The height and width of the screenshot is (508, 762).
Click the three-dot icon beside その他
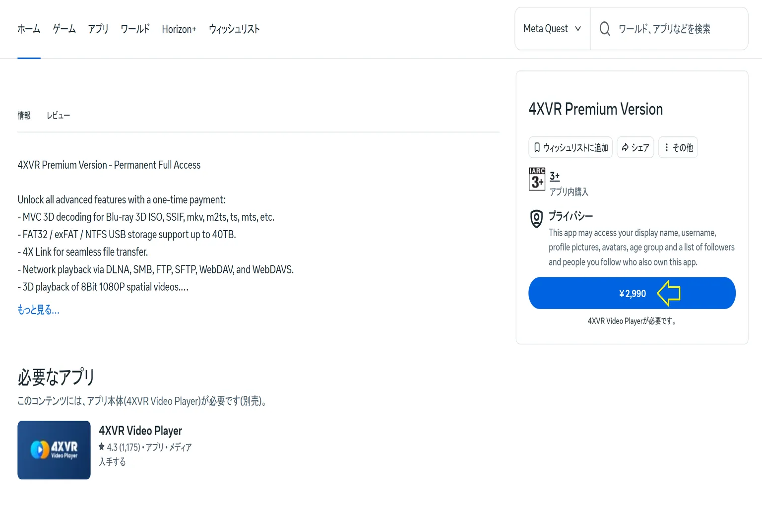coord(666,147)
